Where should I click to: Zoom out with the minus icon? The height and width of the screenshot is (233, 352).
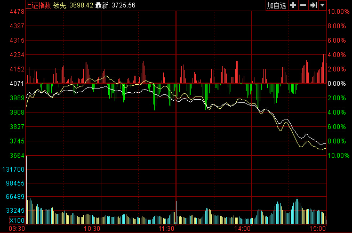coord(303,5)
